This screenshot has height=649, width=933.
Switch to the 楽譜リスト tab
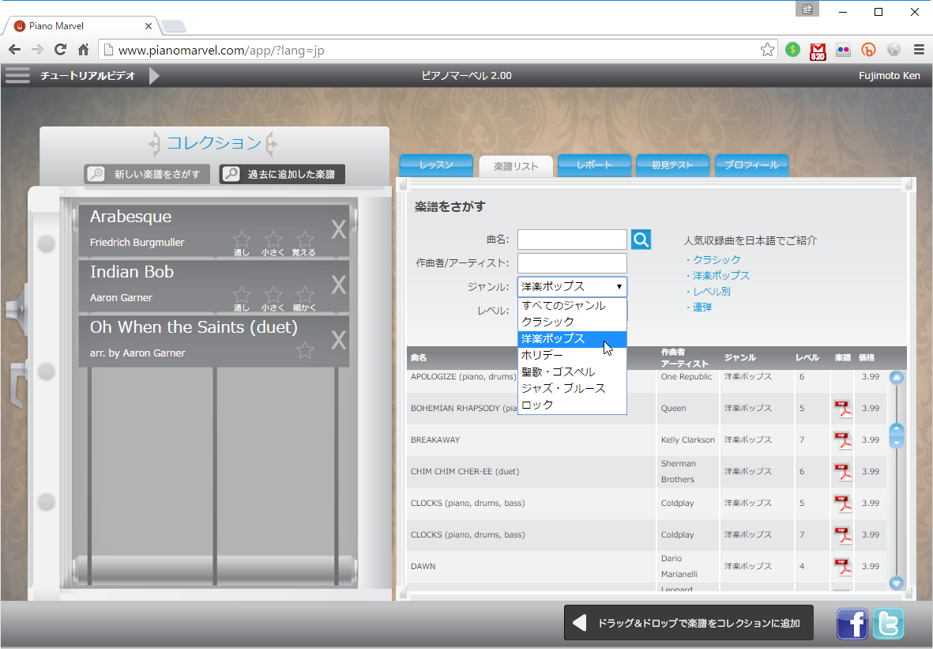[x=516, y=166]
